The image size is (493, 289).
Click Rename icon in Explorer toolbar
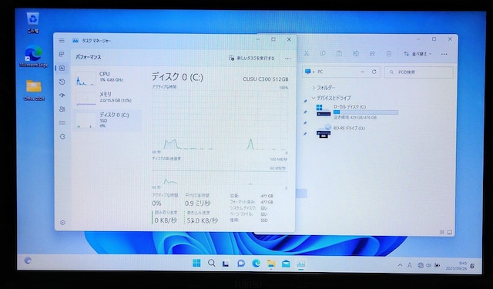pos(356,54)
